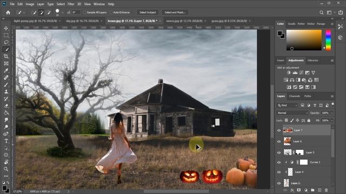Hide Layer 4 visibility eye

[279, 172]
